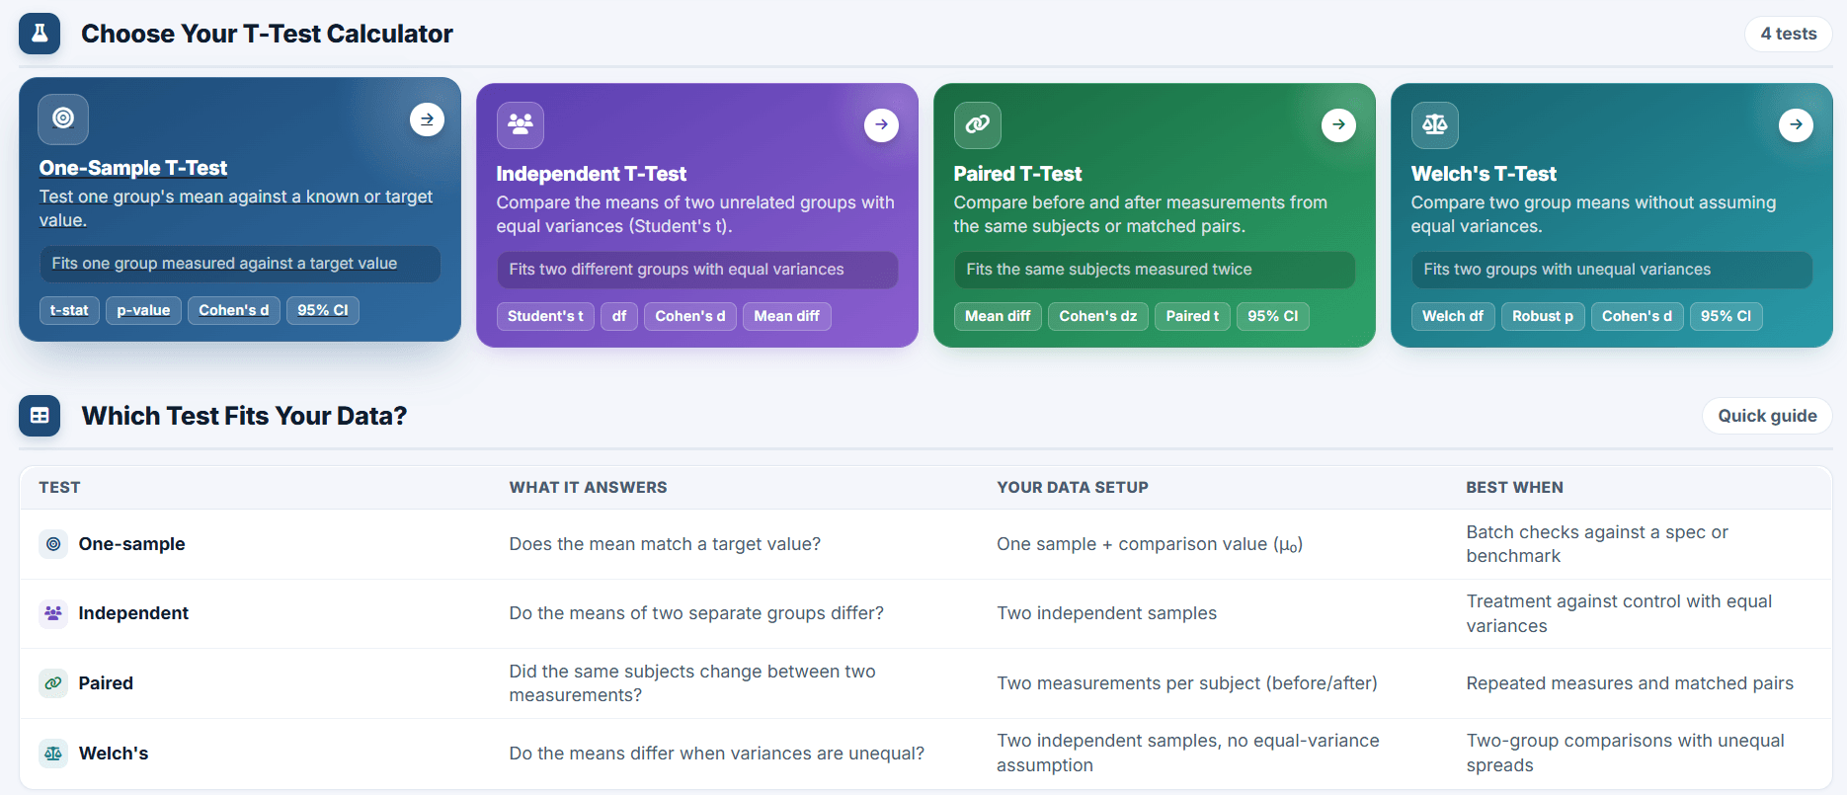Click the Welch df tag
Viewport: 1847px width, 795px height.
[x=1453, y=316]
